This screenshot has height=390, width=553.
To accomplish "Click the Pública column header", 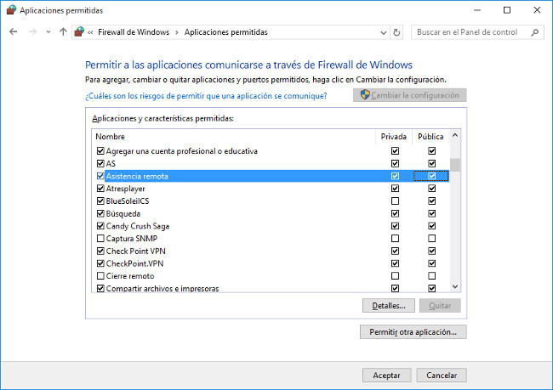I will tap(430, 136).
